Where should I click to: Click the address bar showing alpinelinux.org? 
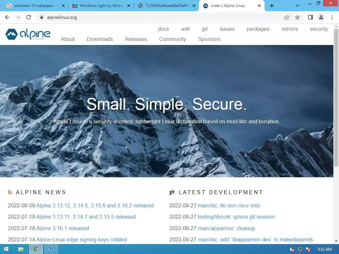(x=160, y=17)
